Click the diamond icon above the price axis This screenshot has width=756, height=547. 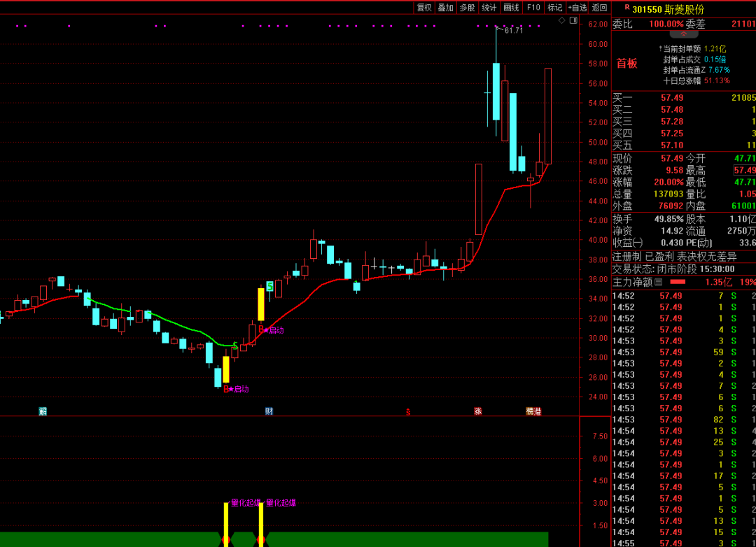[x=561, y=20]
